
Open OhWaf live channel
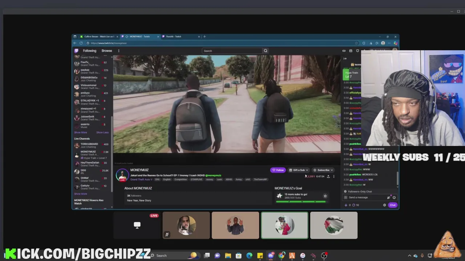click(91, 179)
